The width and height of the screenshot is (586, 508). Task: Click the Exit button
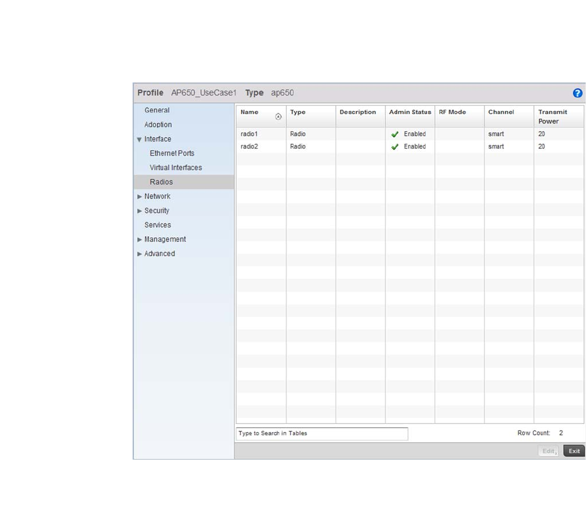573,451
